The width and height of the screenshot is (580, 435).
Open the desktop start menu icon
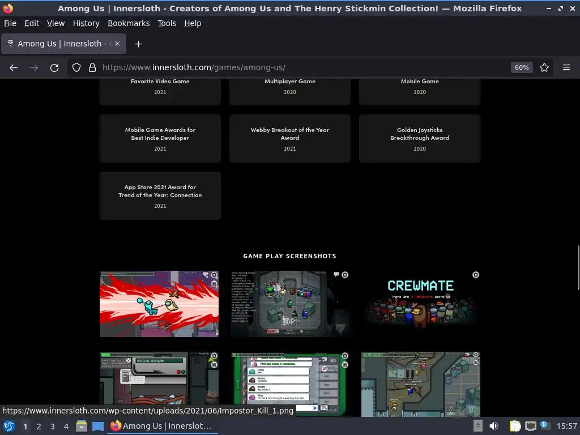[8, 426]
